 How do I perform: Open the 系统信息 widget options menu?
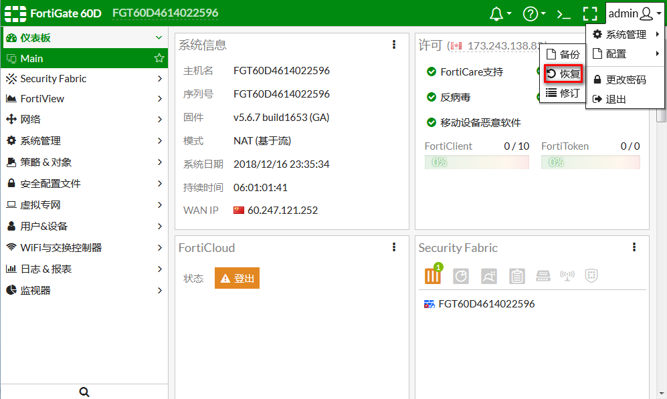coord(394,45)
